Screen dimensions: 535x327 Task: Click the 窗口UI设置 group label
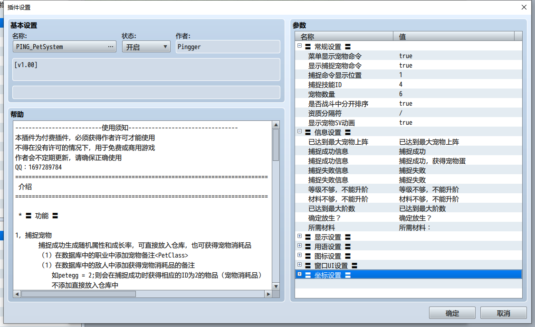tap(331, 266)
